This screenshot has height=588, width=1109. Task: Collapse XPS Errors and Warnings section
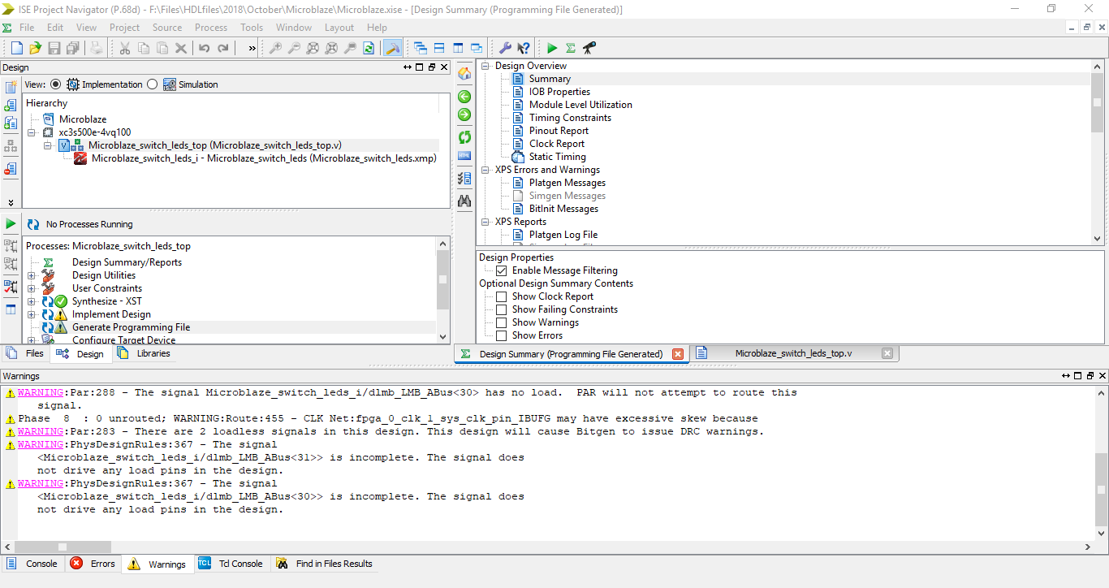(486, 170)
